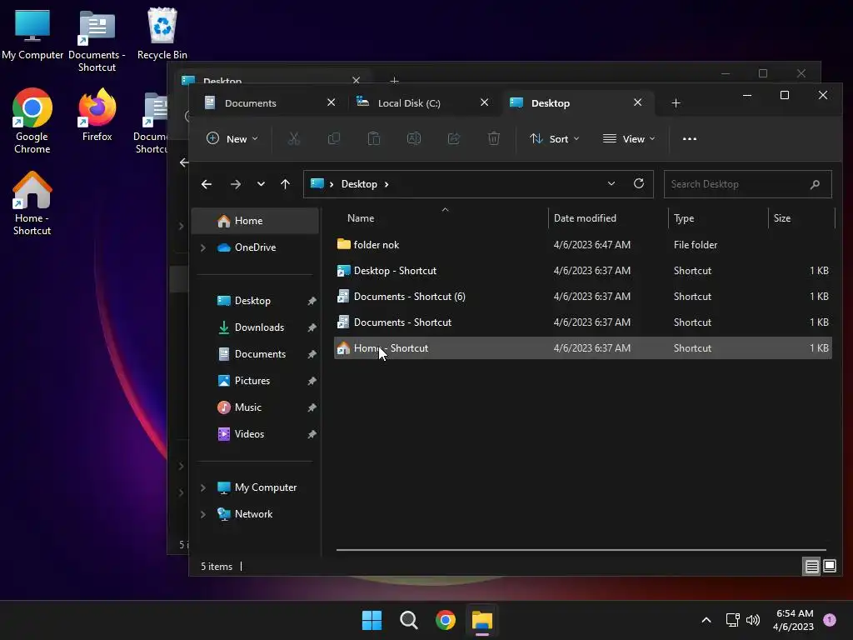
Task: Click the Cut scissors icon in toolbar
Action: 294,139
